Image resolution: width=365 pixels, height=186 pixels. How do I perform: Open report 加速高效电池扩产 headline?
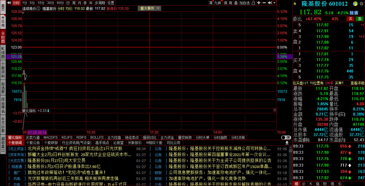207,178
